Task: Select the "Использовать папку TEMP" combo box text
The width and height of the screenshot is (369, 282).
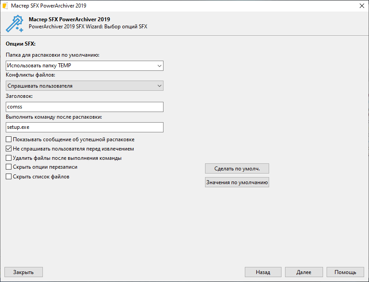Action: [80, 66]
